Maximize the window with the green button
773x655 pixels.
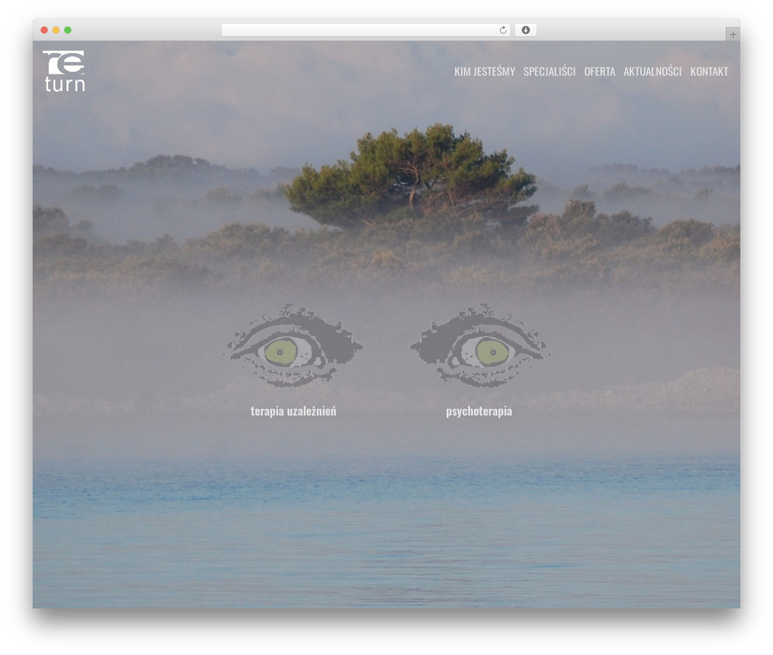(68, 30)
